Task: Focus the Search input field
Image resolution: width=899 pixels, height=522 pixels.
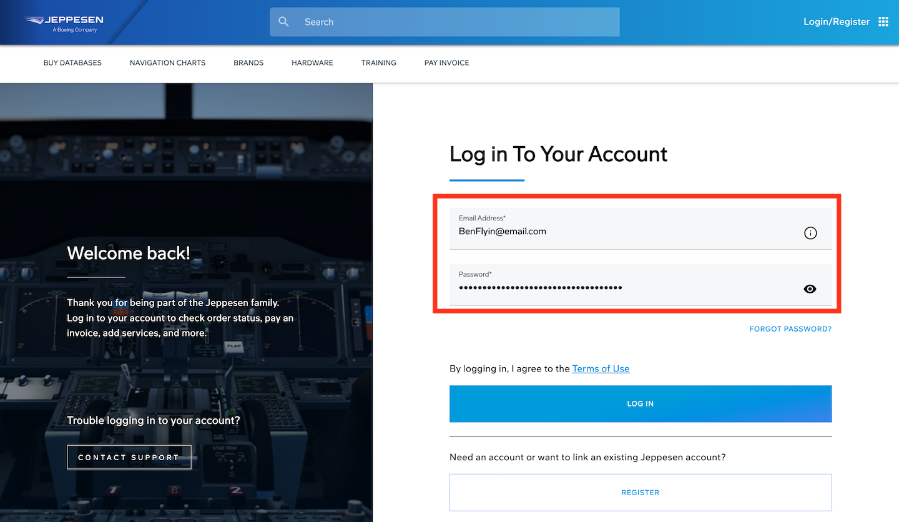Action: pyautogui.click(x=445, y=22)
